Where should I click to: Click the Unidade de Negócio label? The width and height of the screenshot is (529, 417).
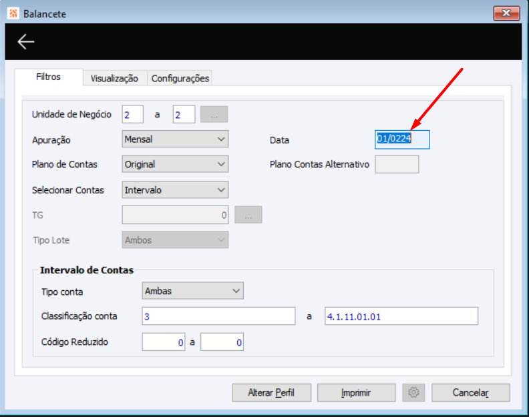(x=71, y=115)
